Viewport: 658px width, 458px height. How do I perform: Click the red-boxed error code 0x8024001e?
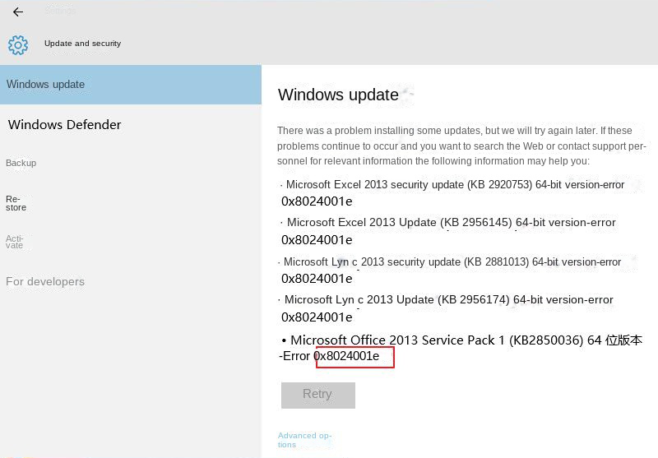(354, 357)
